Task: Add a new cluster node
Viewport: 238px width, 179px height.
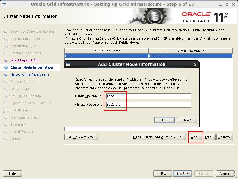Action: (x=195, y=137)
